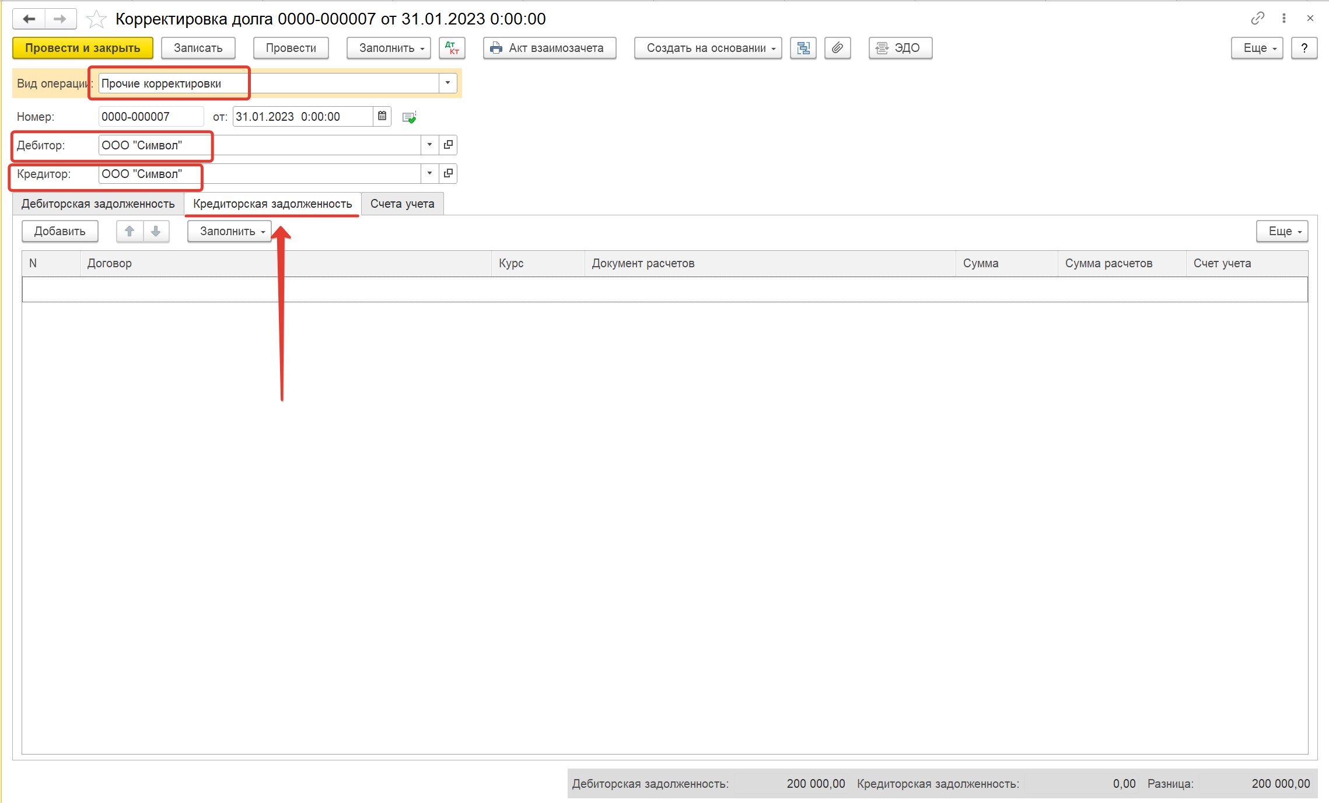Open the table Заполнить dropdown
Viewport: 1329px width, 803px height.
pos(229,231)
